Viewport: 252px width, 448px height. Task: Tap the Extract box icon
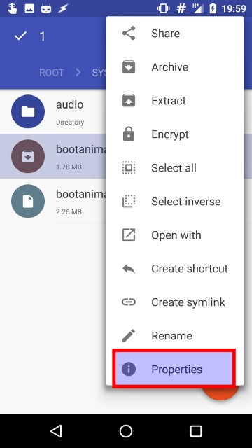tap(129, 101)
